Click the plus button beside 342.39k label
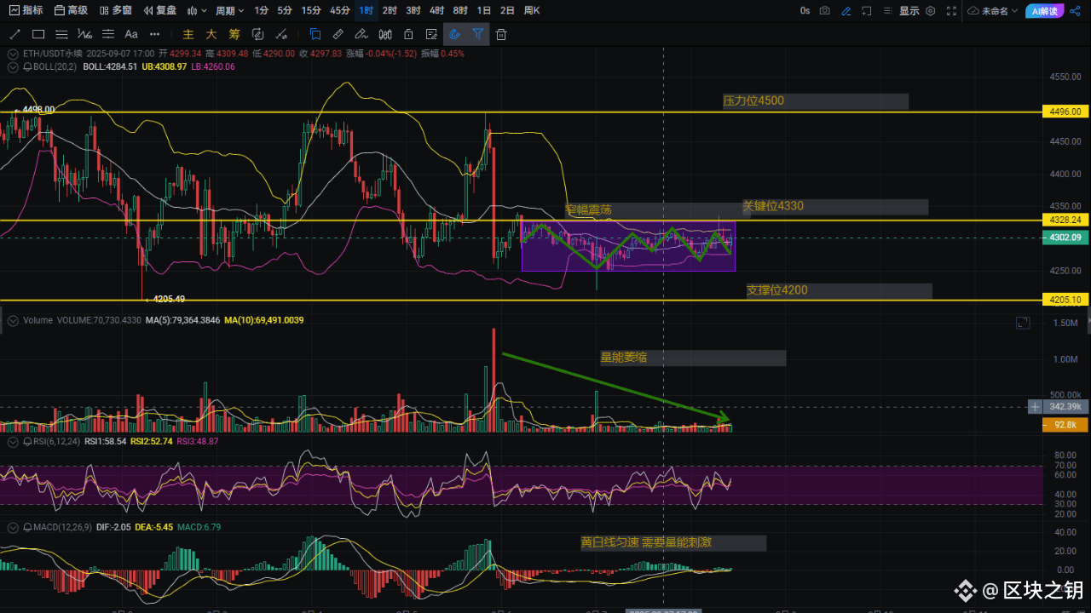The width and height of the screenshot is (1091, 613). point(1035,407)
